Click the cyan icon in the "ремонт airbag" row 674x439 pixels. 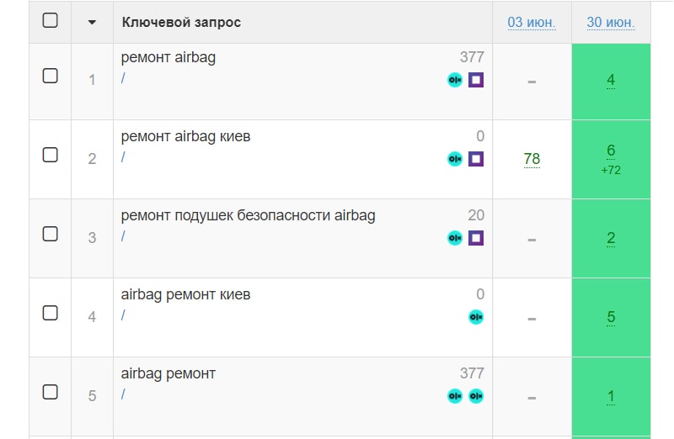click(455, 80)
